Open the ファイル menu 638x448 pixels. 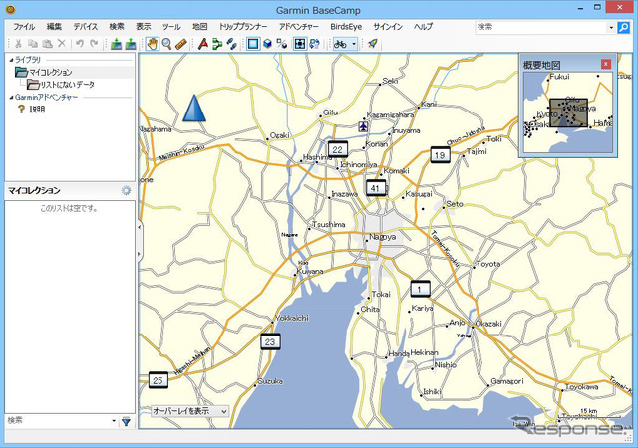pyautogui.click(x=24, y=27)
